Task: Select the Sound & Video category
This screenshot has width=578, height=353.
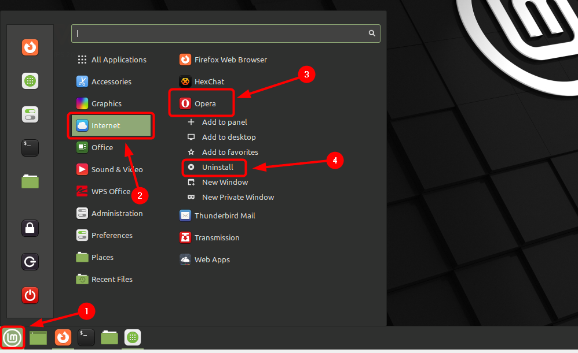Action: coord(112,169)
